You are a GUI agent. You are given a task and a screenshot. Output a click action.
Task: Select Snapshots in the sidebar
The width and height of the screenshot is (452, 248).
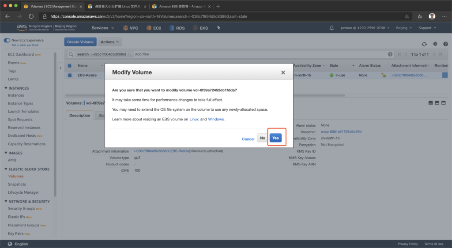[x=17, y=184]
